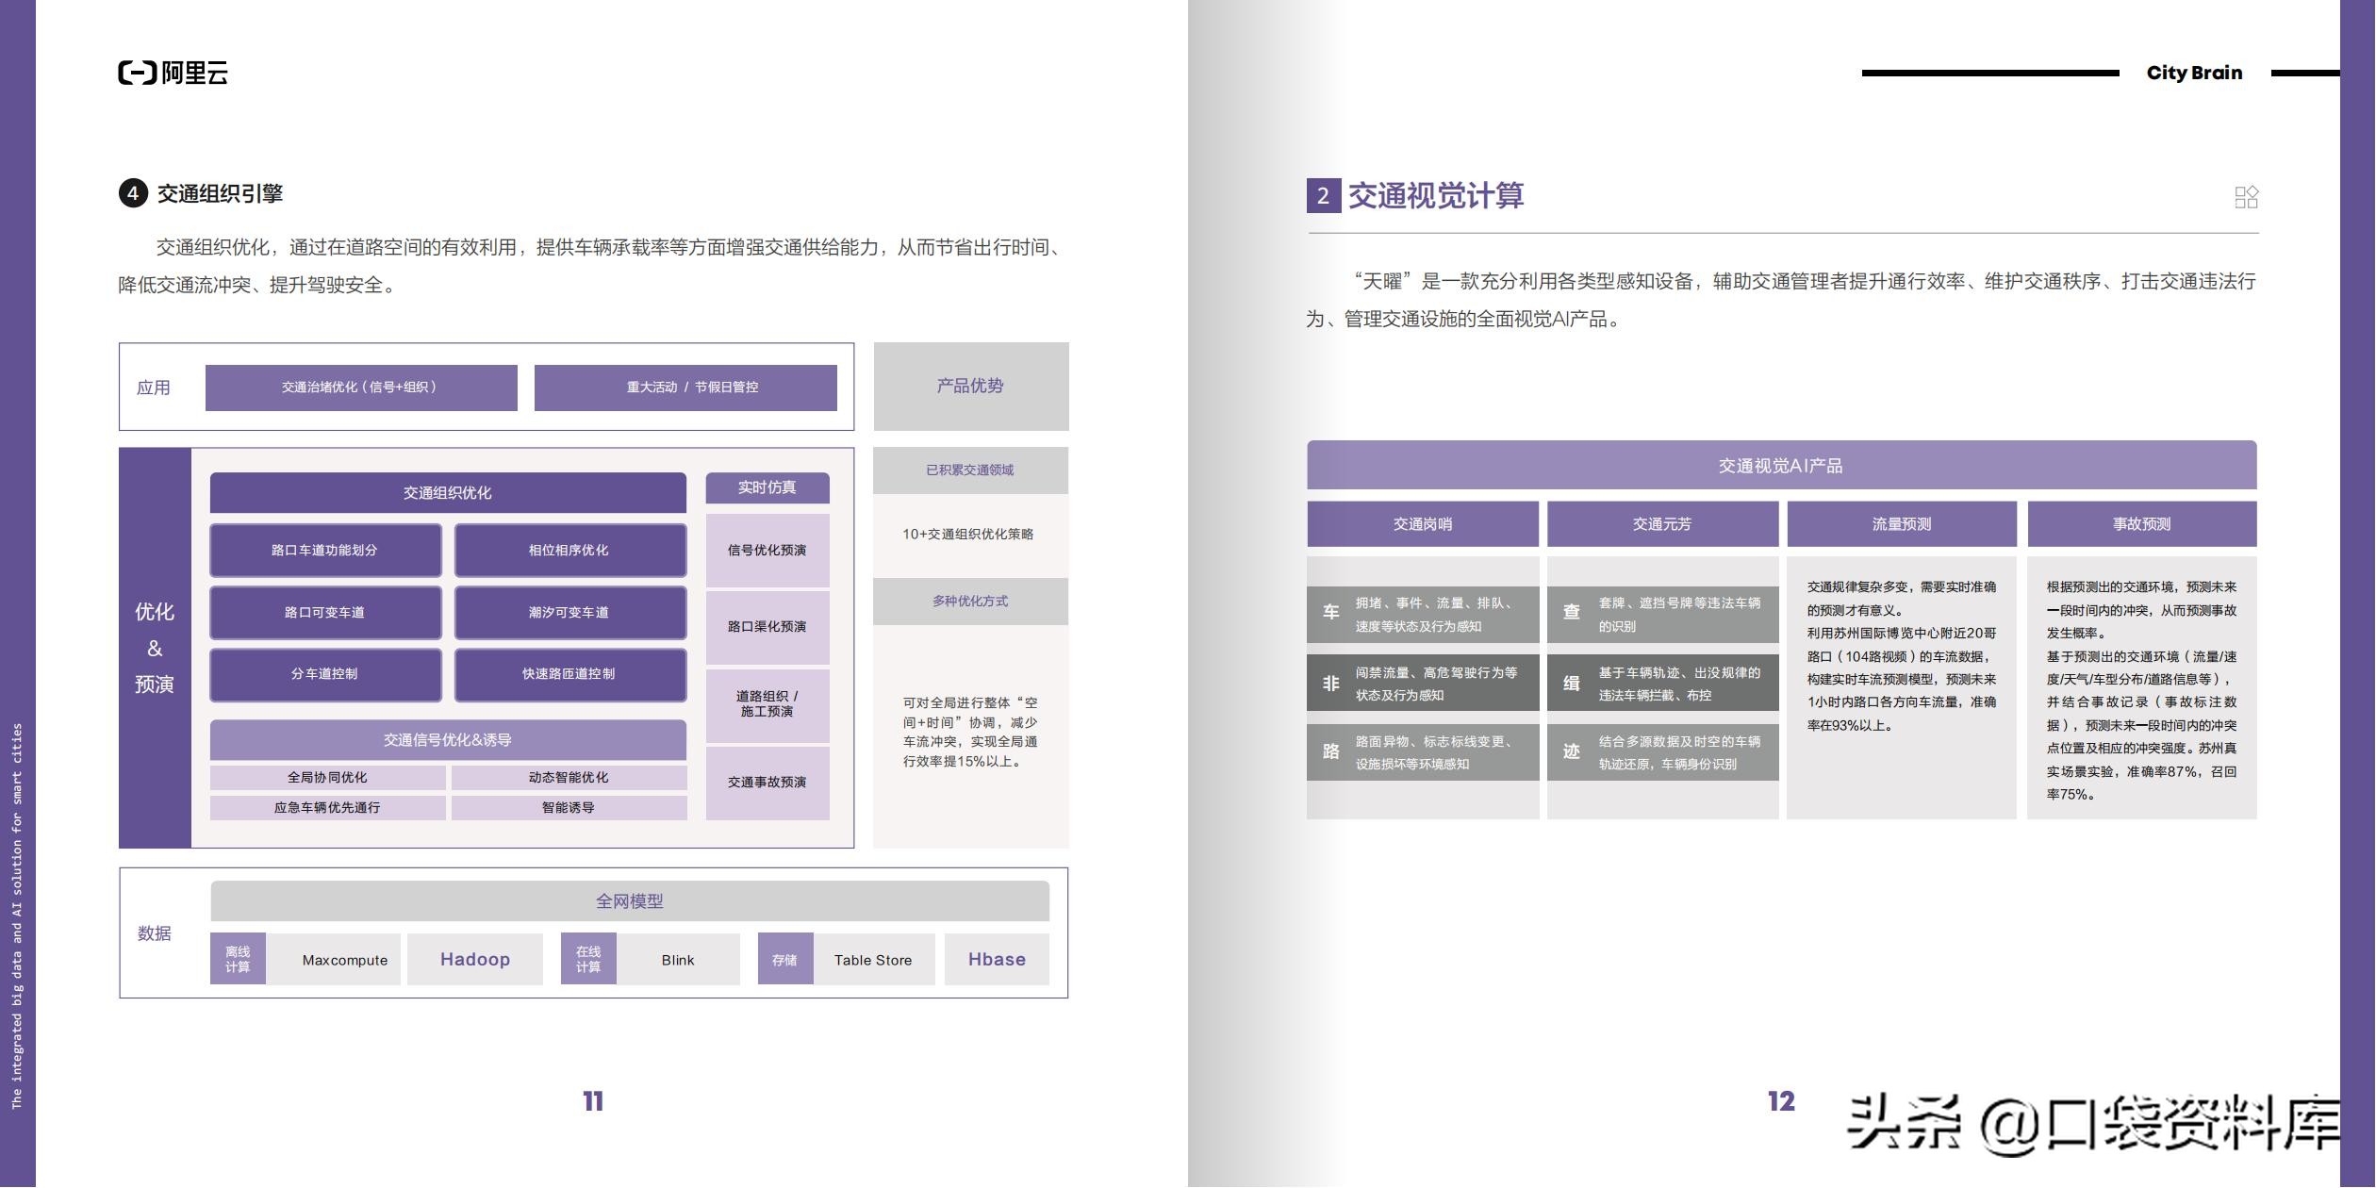
Task: Click the 潮汐可变车道 block
Action: coord(569,613)
